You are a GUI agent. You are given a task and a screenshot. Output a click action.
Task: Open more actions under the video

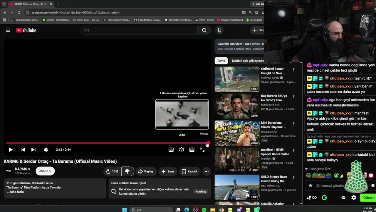click(207, 171)
